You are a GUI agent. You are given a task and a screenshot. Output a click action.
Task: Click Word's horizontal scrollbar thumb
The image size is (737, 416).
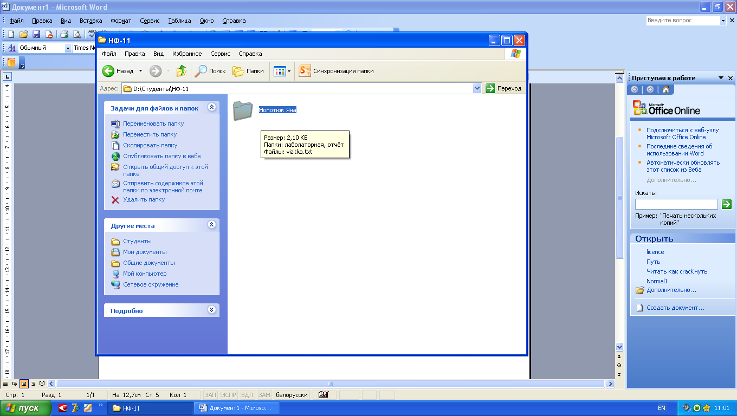click(x=331, y=383)
